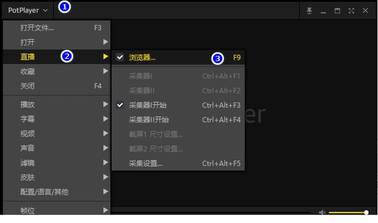Screen dimensions: 378x223
Task: Expand the 直播 submenu
Action: 57,56
